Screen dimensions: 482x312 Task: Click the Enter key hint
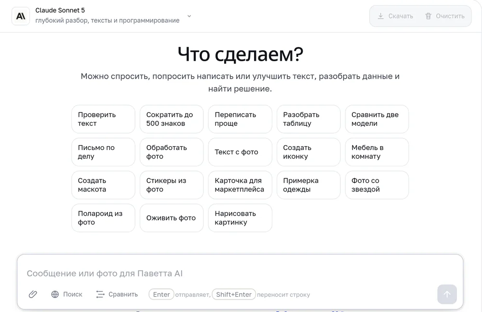pos(161,295)
